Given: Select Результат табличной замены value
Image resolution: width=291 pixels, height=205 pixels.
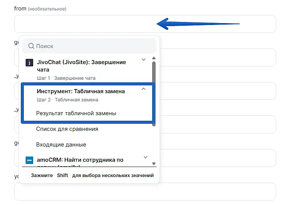Looking at the screenshot, I should pyautogui.click(x=76, y=113).
